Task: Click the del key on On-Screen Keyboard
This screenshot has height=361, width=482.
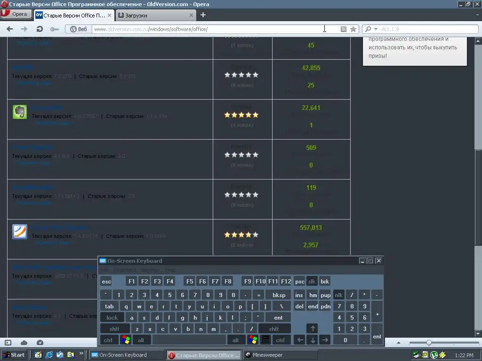Action: 299,306
